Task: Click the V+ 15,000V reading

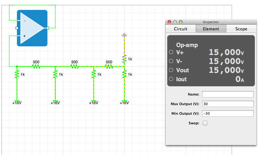Action: point(226,52)
